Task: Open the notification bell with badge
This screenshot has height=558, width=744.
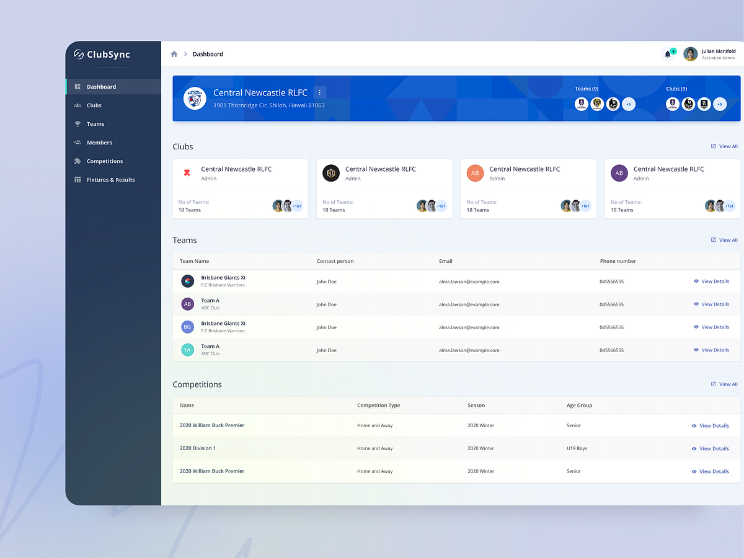Action: [x=668, y=54]
